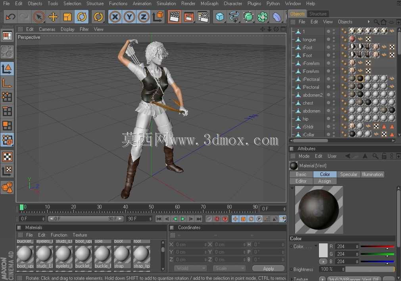The height and width of the screenshot is (281, 401).
Task: Click the Undo arrow icon
Action: coord(10,17)
